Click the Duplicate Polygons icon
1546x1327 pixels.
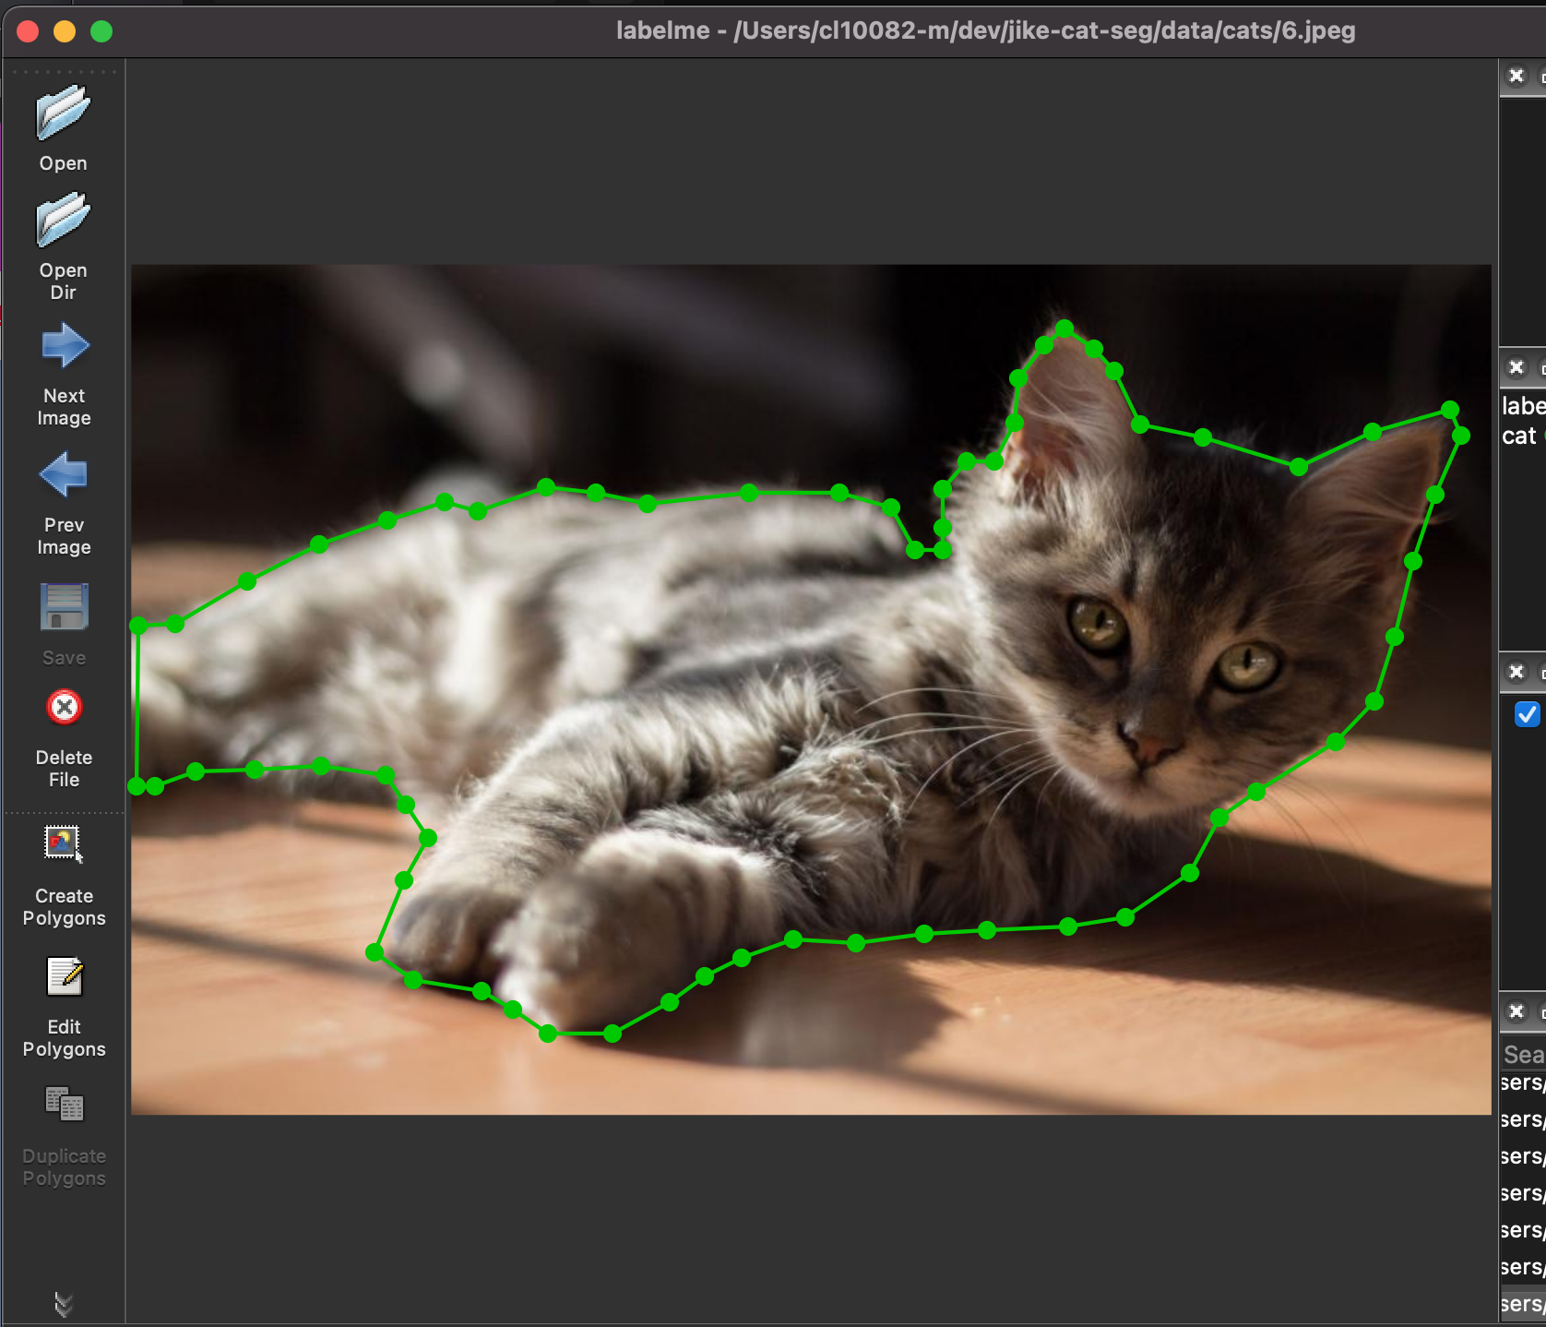pyautogui.click(x=64, y=1105)
